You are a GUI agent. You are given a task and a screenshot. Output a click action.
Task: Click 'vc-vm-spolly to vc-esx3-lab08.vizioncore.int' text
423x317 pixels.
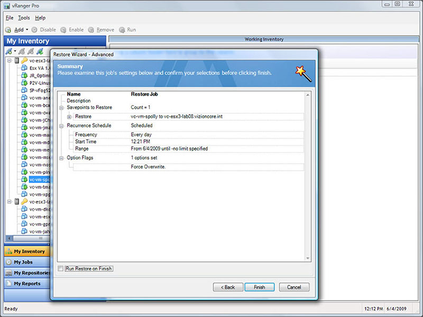pos(176,117)
